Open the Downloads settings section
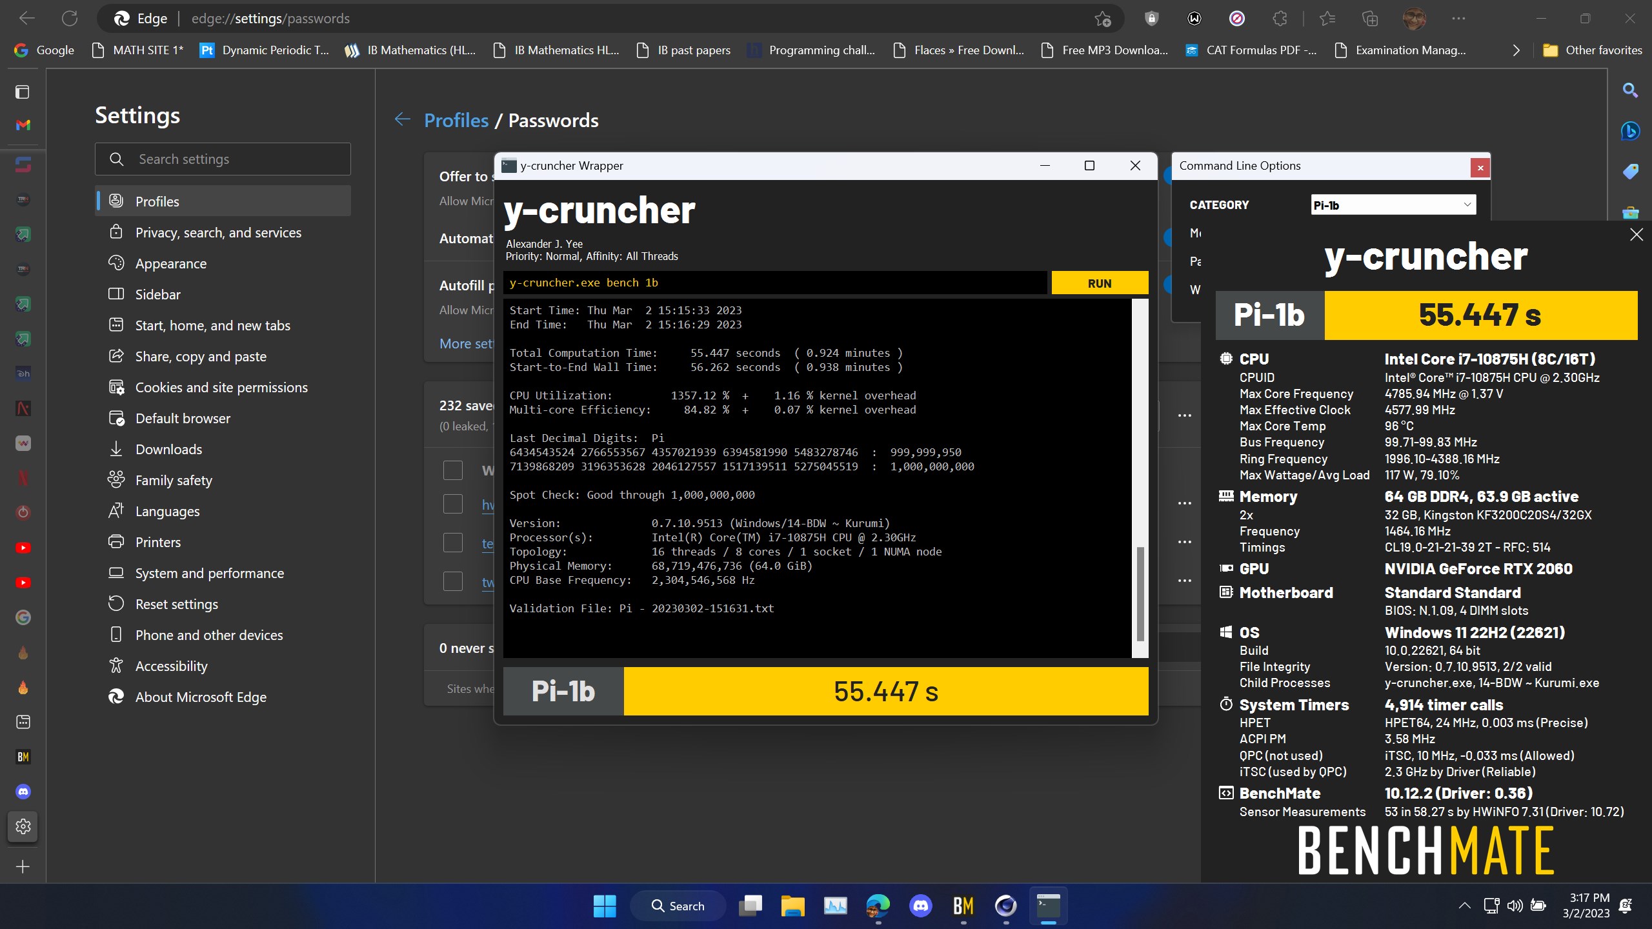The image size is (1652, 929). coord(223,449)
